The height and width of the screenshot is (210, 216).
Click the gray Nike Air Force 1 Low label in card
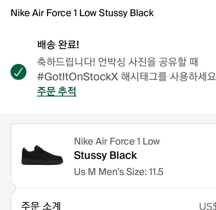click(x=117, y=141)
